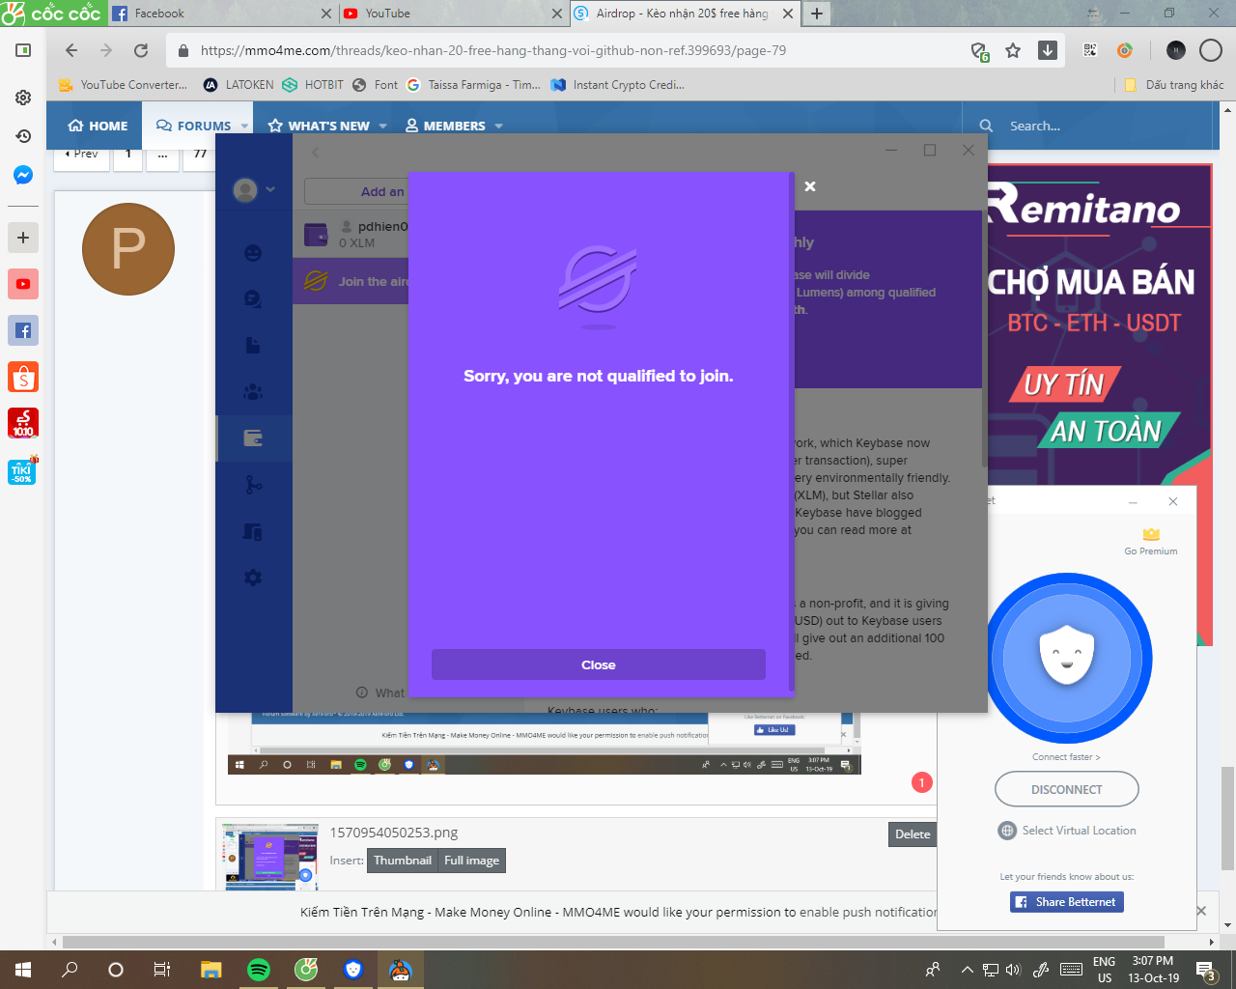The image size is (1236, 989).
Task: Switch to the Facebook browser tab
Action: 221,14
